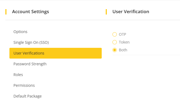
Task: Open Password Strength settings
Action: coord(30,64)
